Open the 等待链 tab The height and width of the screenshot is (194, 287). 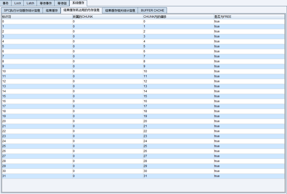(x=62, y=3)
